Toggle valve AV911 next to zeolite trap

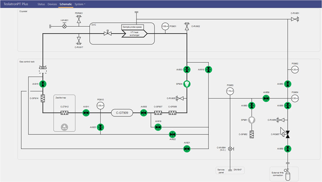tap(86, 113)
